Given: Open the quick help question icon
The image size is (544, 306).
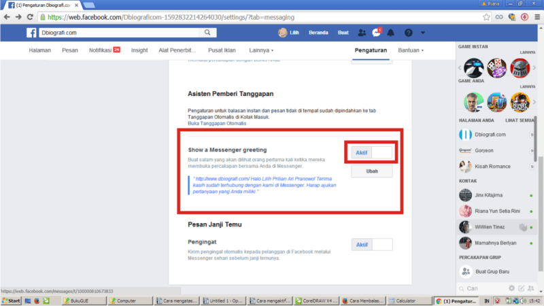Looking at the screenshot, I should tap(409, 33).
